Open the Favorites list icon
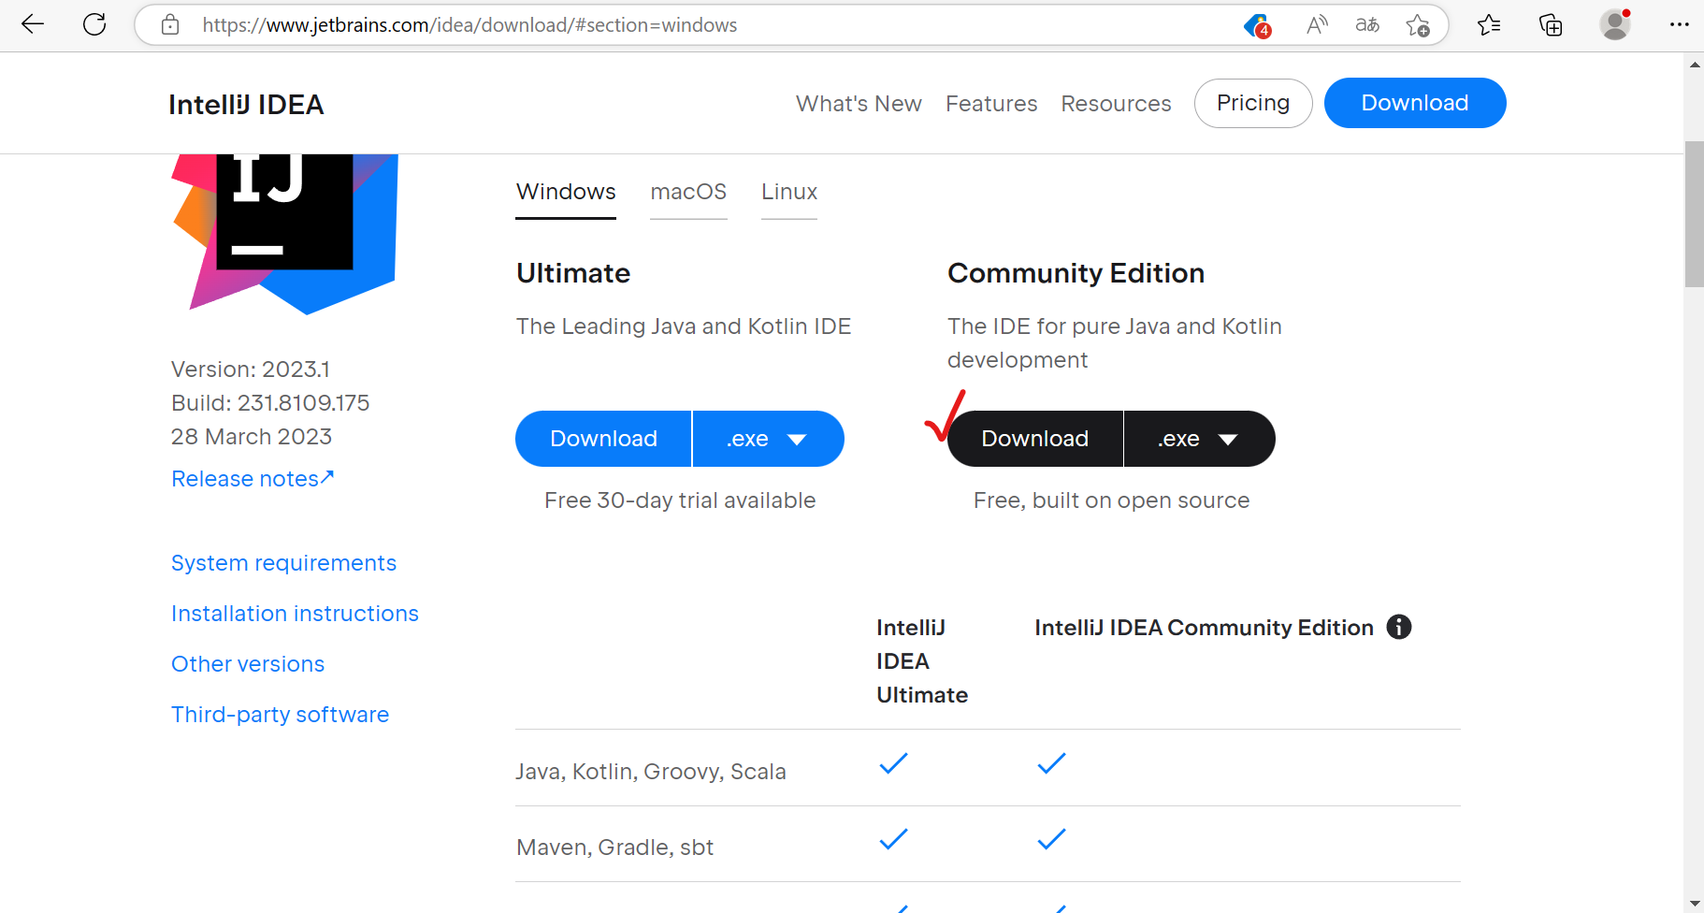Screen dimensions: 1704x913 pos(1489,25)
